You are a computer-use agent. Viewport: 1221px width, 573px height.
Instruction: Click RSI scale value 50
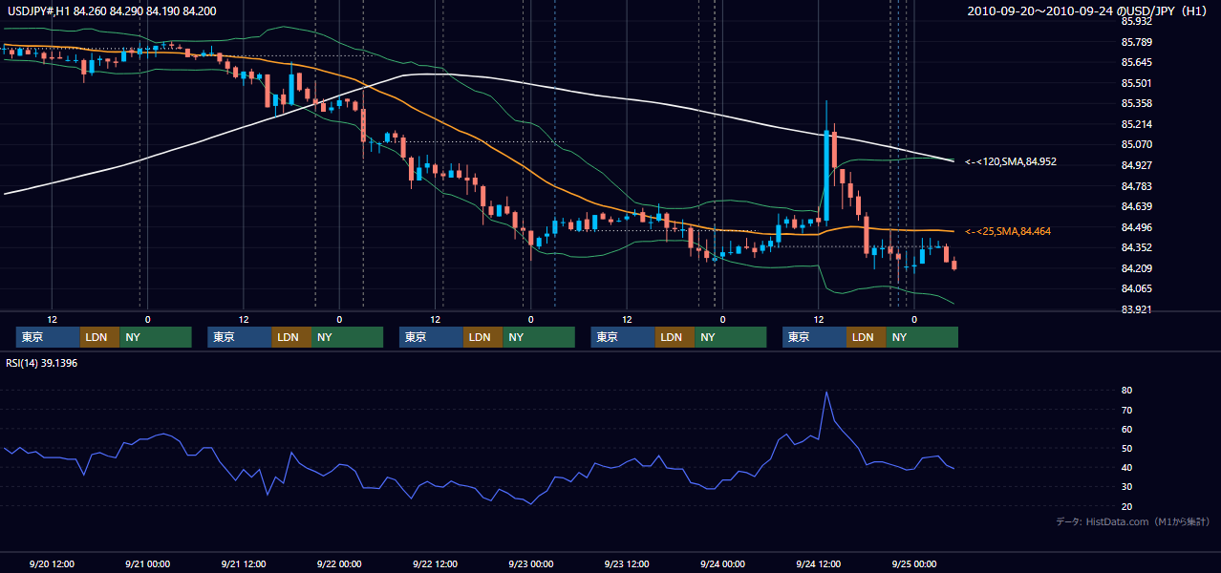pos(1127,448)
